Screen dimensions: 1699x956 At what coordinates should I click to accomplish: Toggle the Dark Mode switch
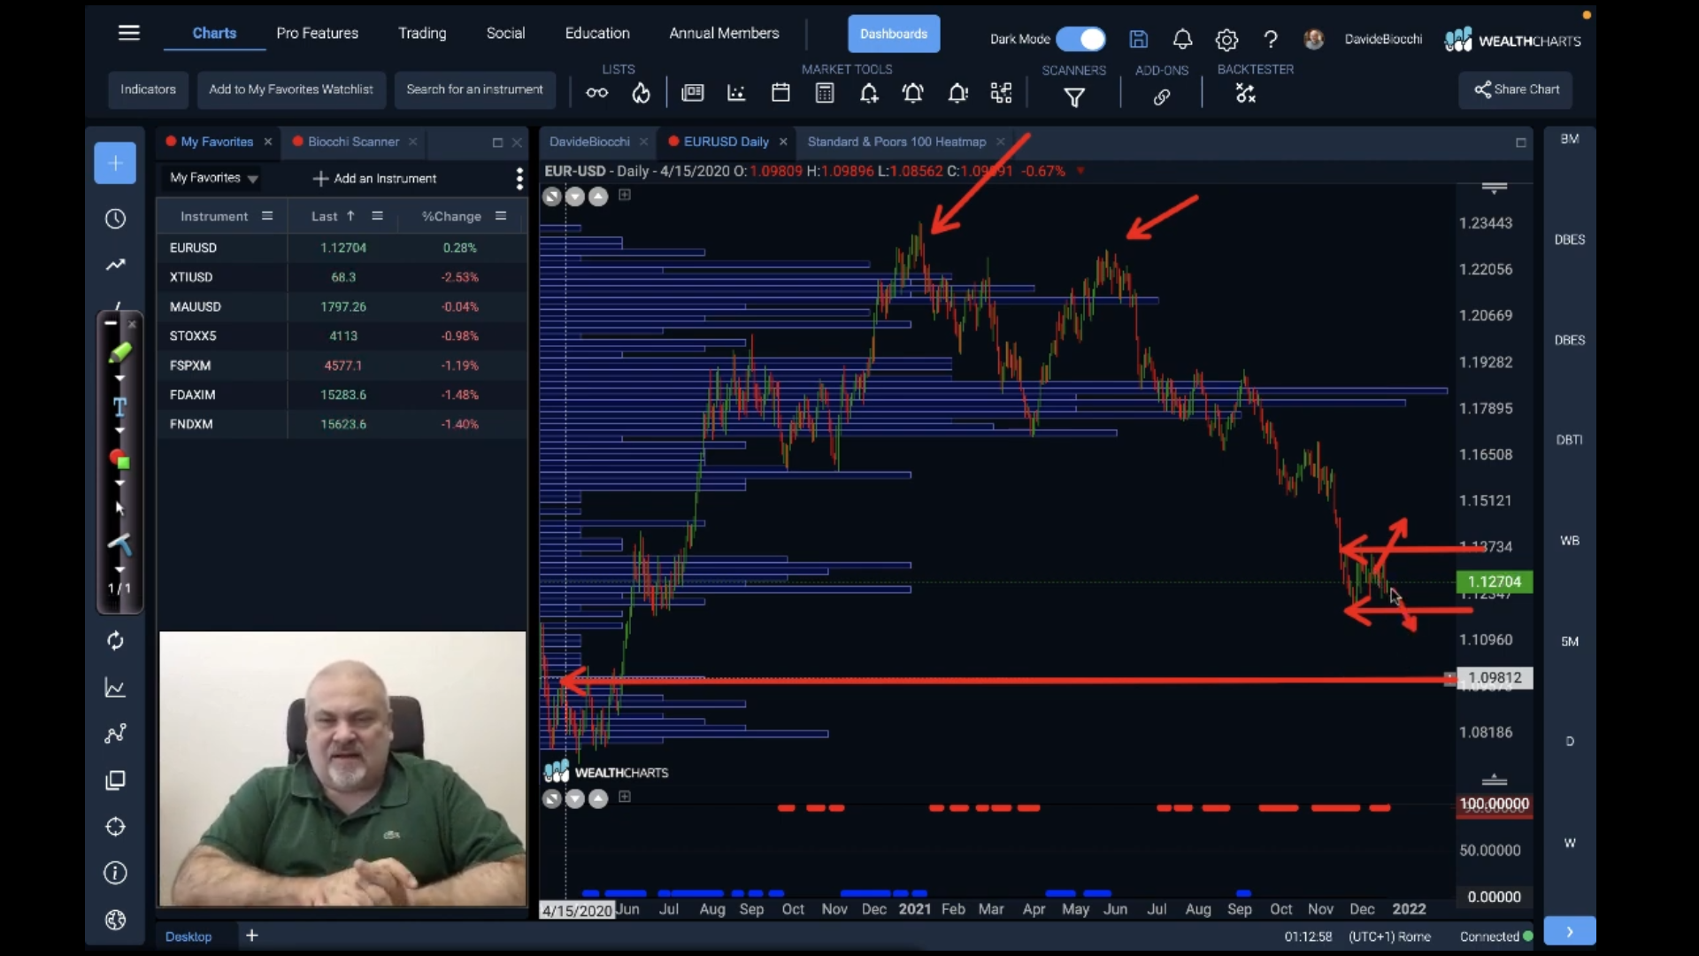1080,39
